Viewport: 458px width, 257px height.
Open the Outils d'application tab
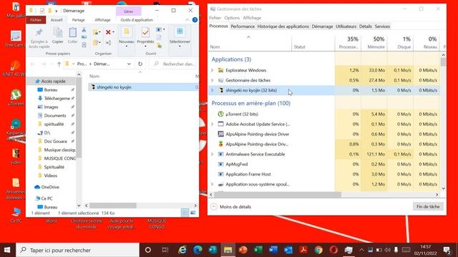pos(137,20)
